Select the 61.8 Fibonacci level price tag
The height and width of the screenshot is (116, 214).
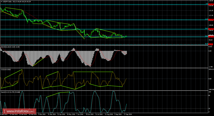click(211, 44)
